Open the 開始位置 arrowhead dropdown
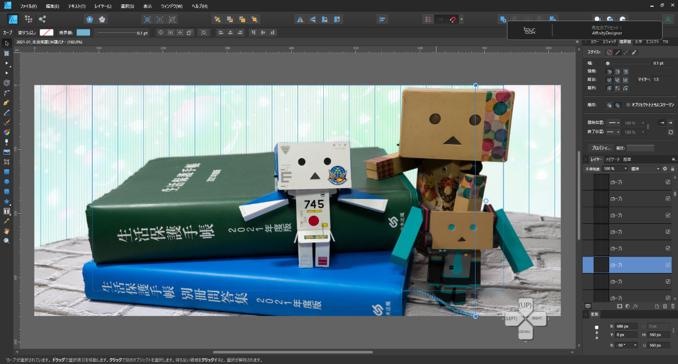Screen dimensions: 678x364 click(x=614, y=123)
